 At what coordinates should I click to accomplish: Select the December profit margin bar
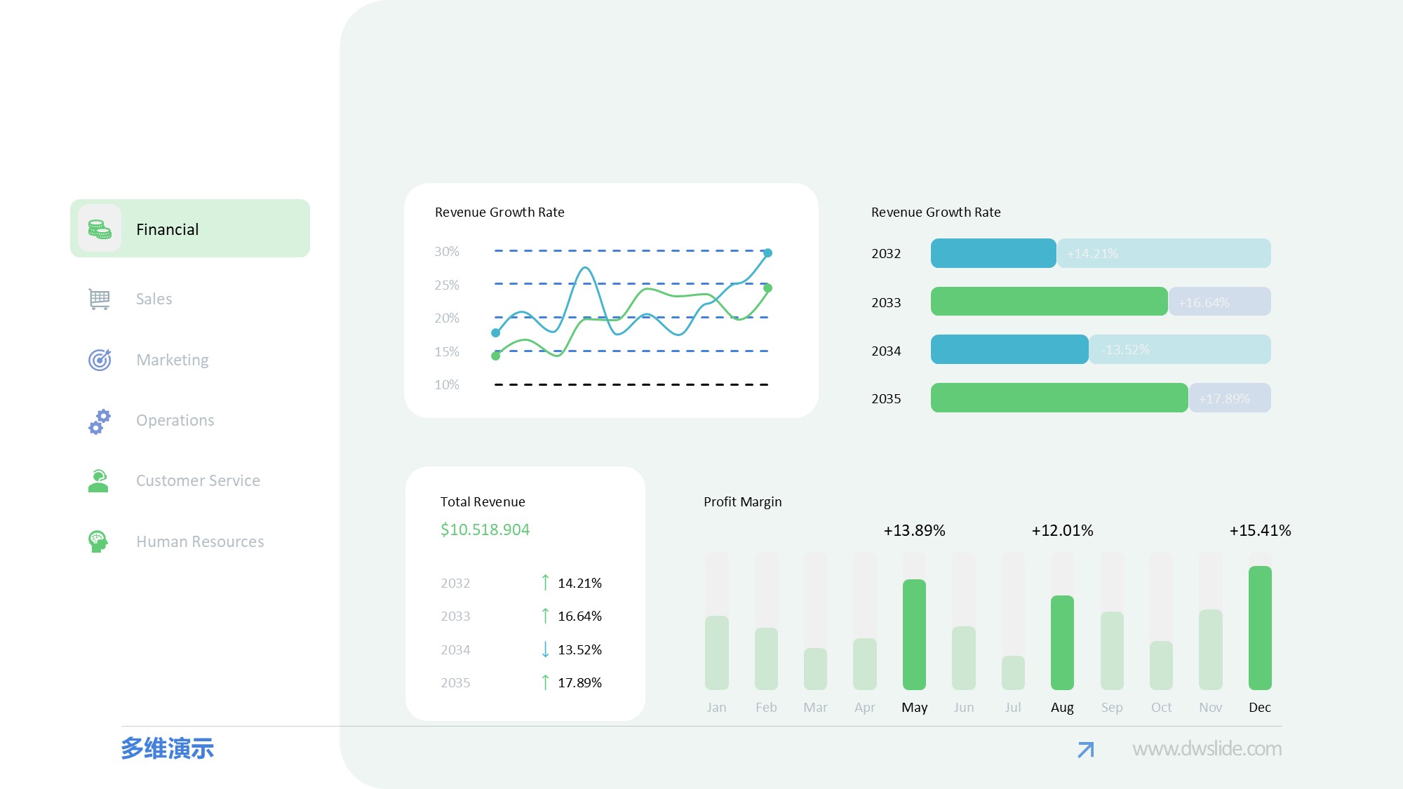click(x=1260, y=628)
